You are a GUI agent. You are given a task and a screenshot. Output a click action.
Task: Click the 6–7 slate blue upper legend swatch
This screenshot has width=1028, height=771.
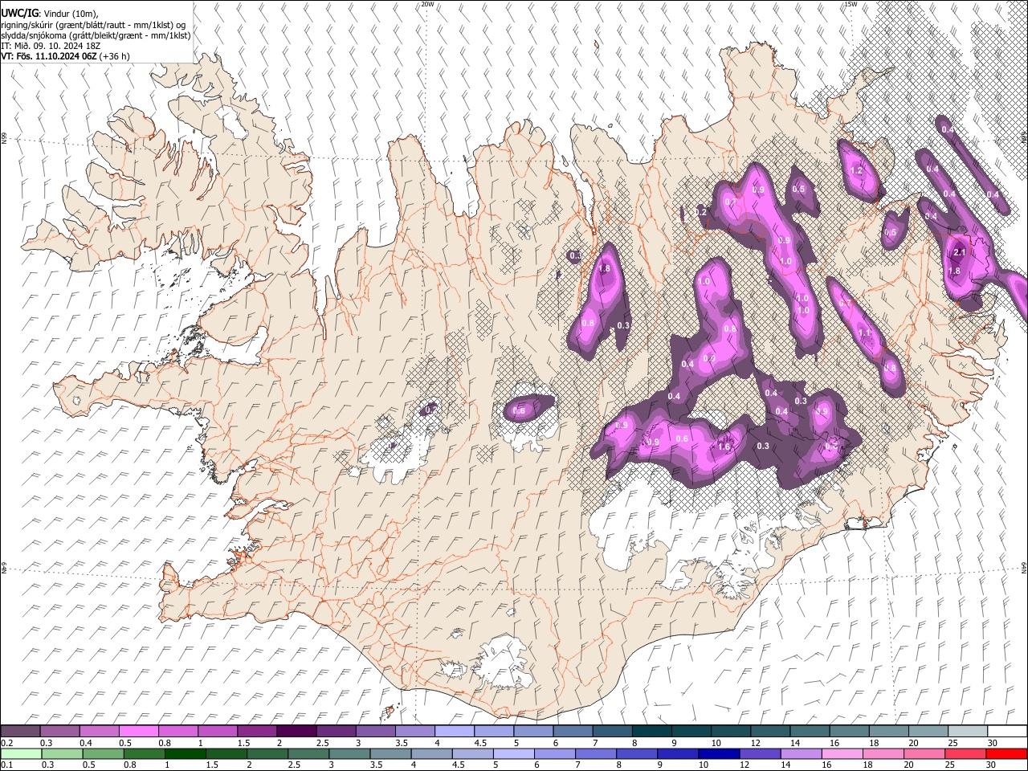point(573,731)
